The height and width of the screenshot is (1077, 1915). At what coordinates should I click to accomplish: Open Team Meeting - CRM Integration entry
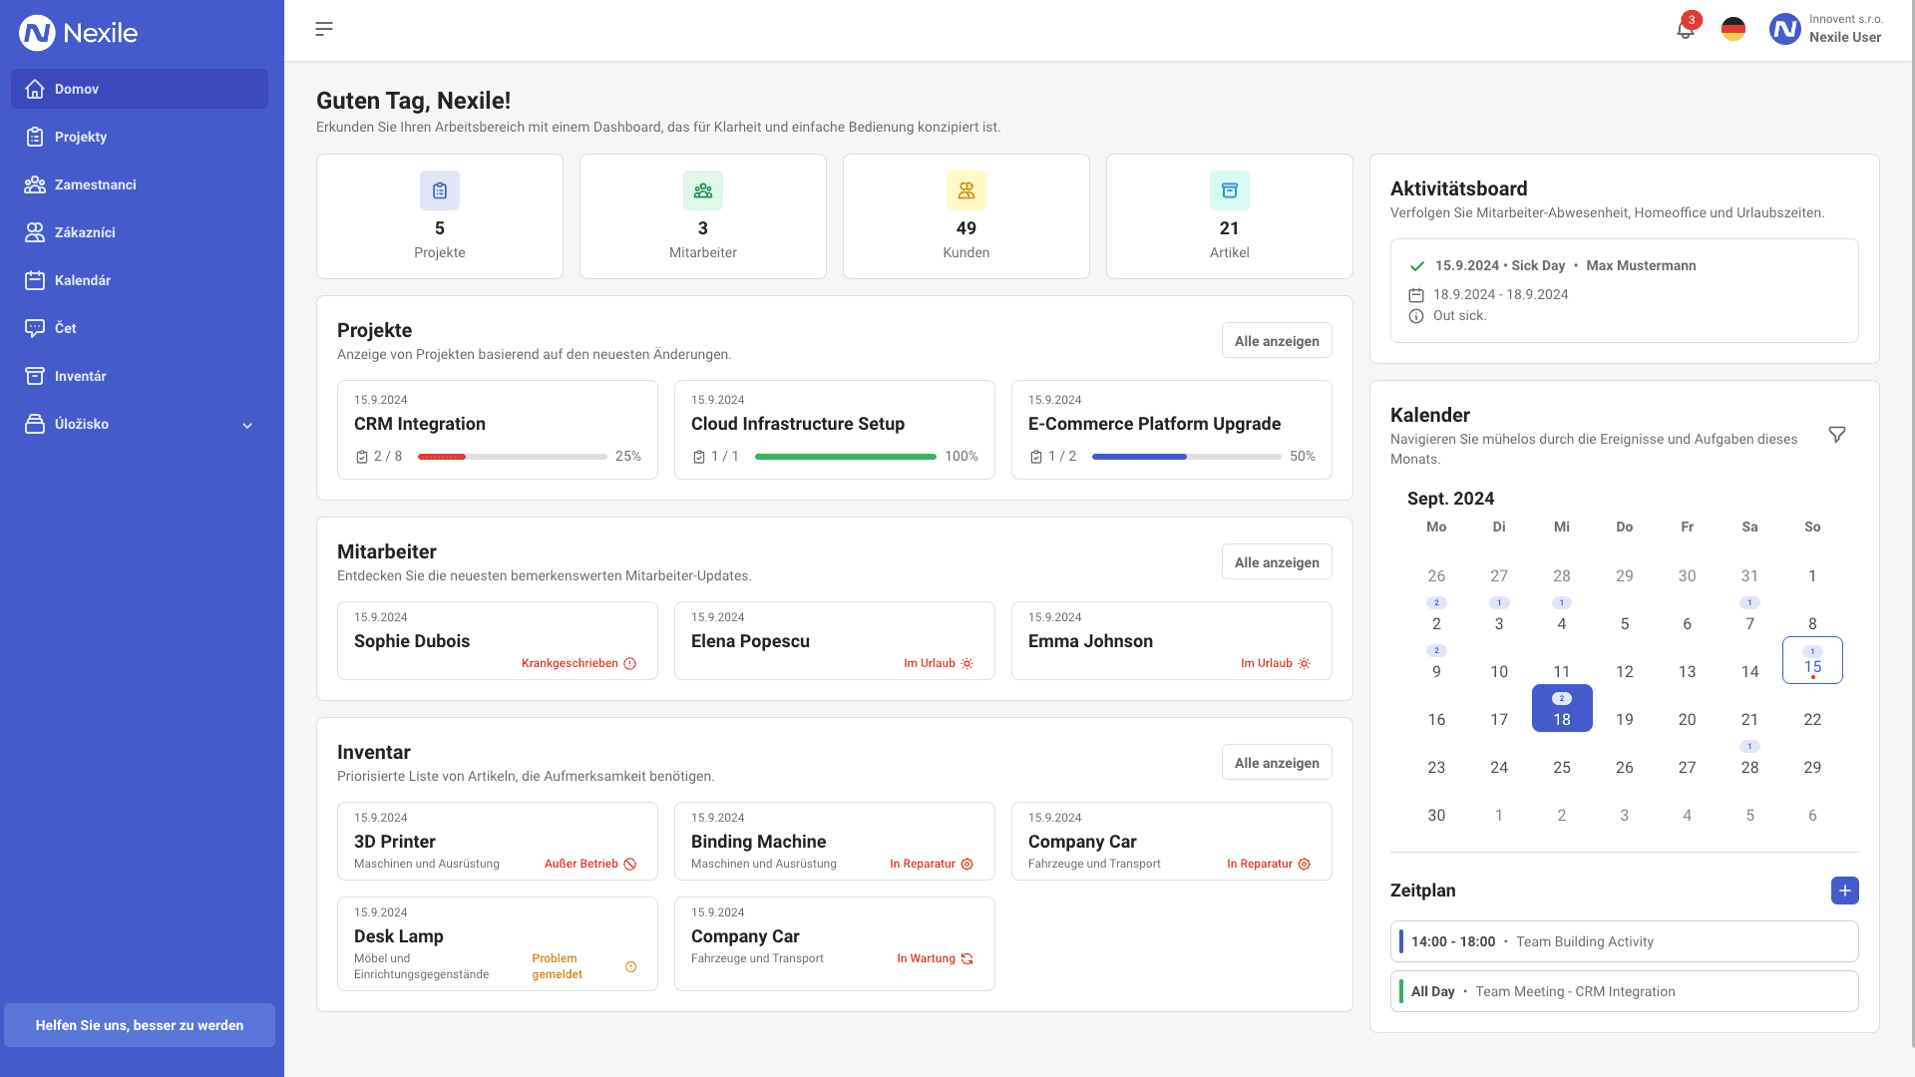pyautogui.click(x=1625, y=991)
